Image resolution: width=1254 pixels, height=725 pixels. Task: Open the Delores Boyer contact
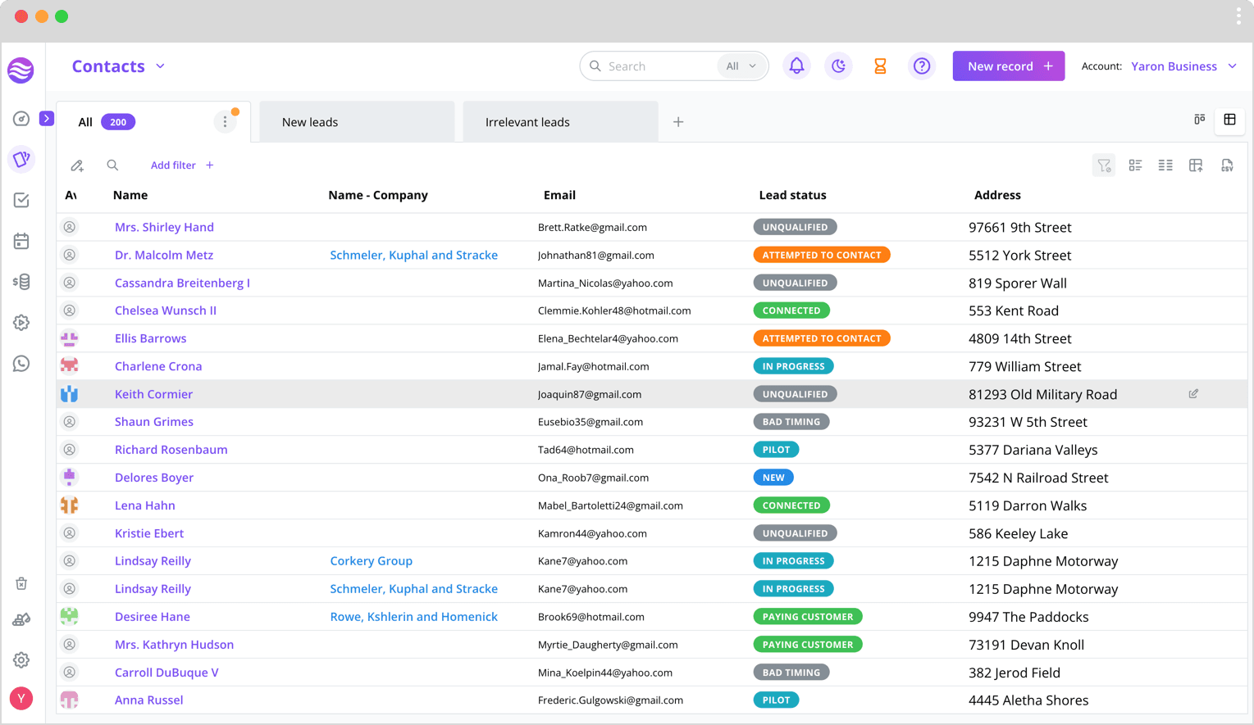coord(154,478)
